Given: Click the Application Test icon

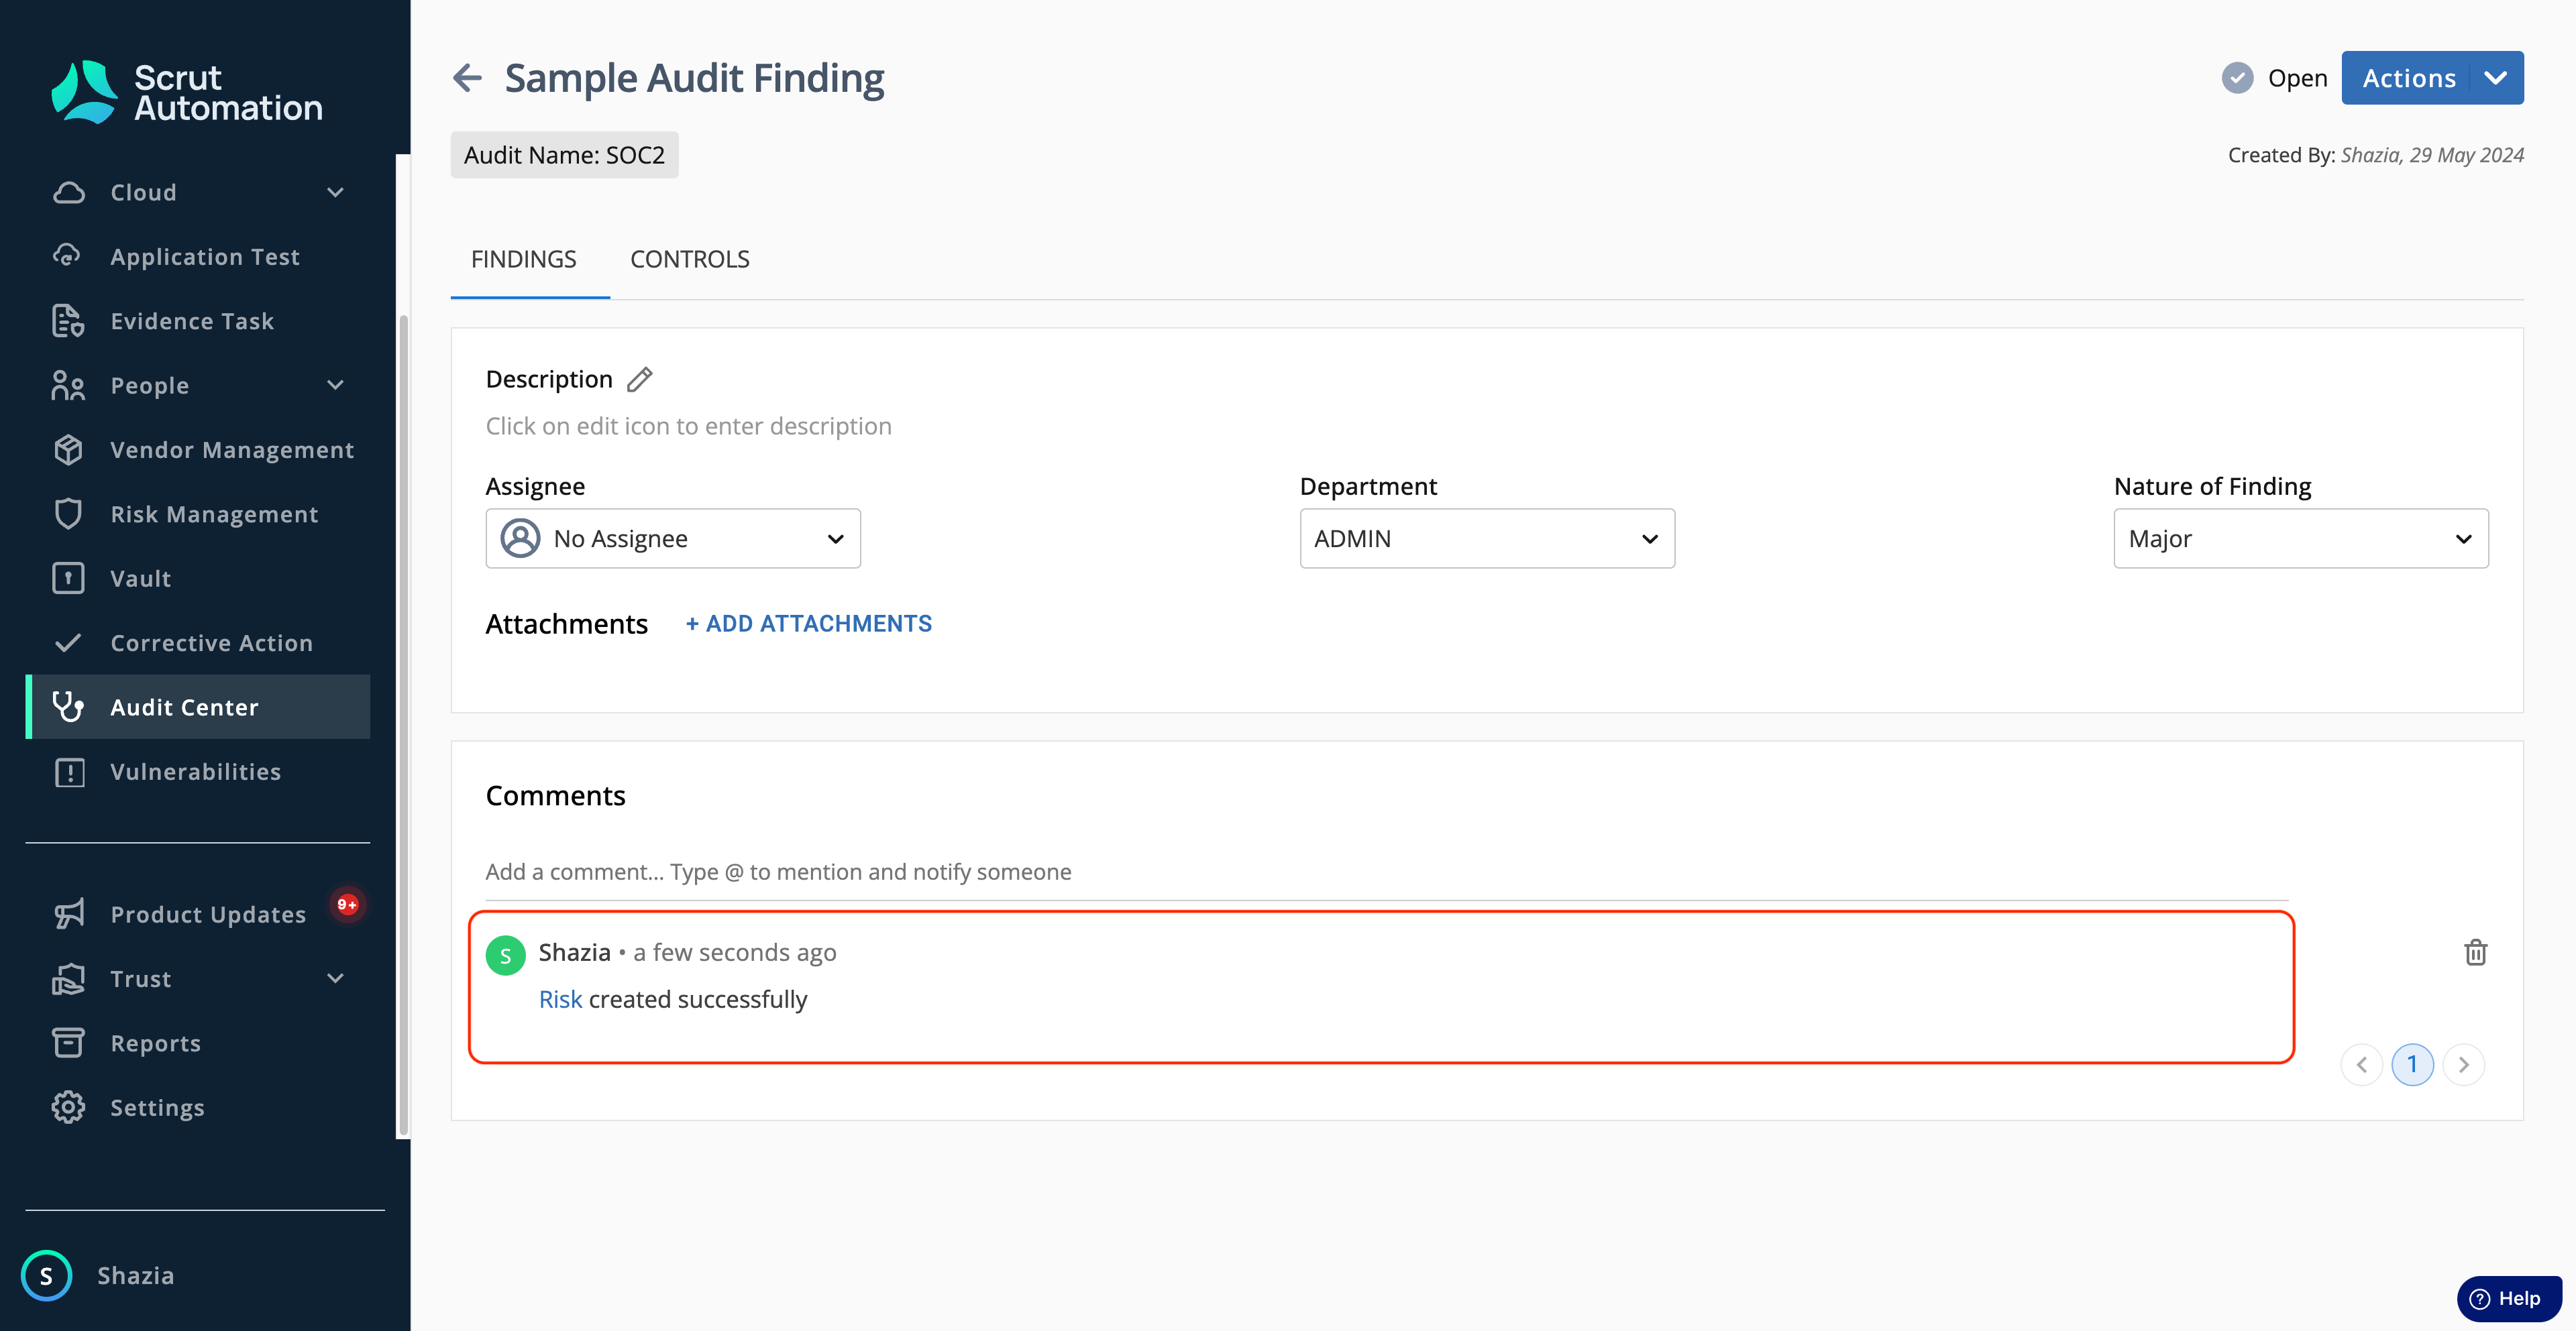Looking at the screenshot, I should [x=68, y=257].
